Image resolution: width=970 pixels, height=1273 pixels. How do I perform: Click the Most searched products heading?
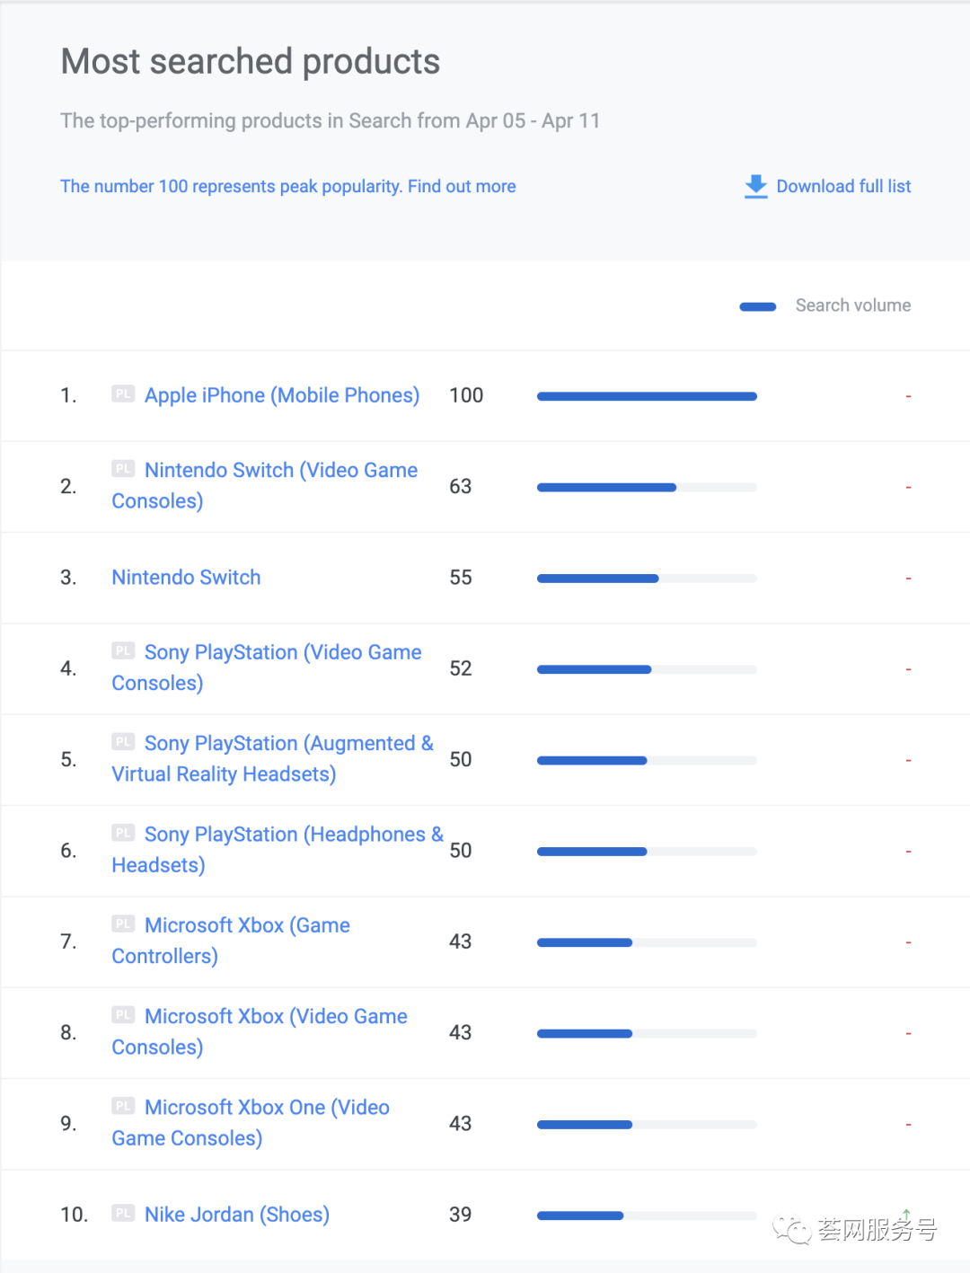tap(250, 61)
